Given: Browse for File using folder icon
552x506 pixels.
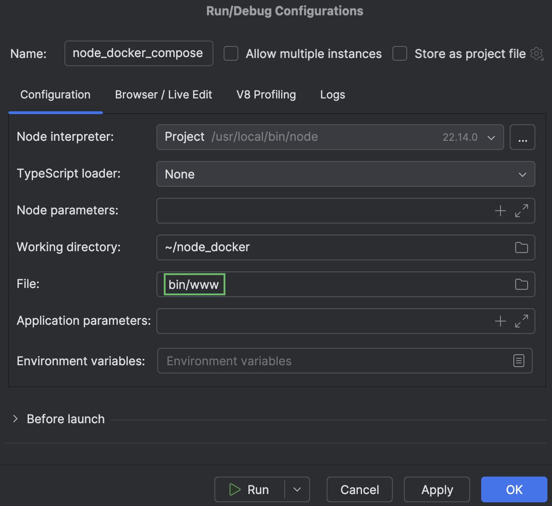Looking at the screenshot, I should [x=522, y=284].
